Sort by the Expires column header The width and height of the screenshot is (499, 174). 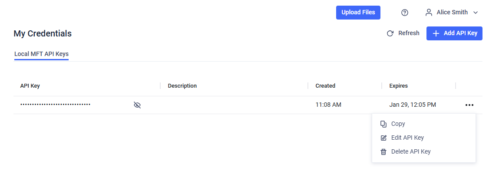398,86
